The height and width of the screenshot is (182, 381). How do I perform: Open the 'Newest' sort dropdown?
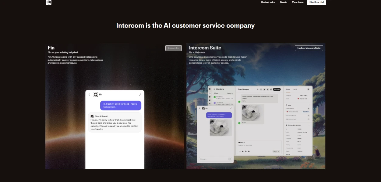[230, 93]
